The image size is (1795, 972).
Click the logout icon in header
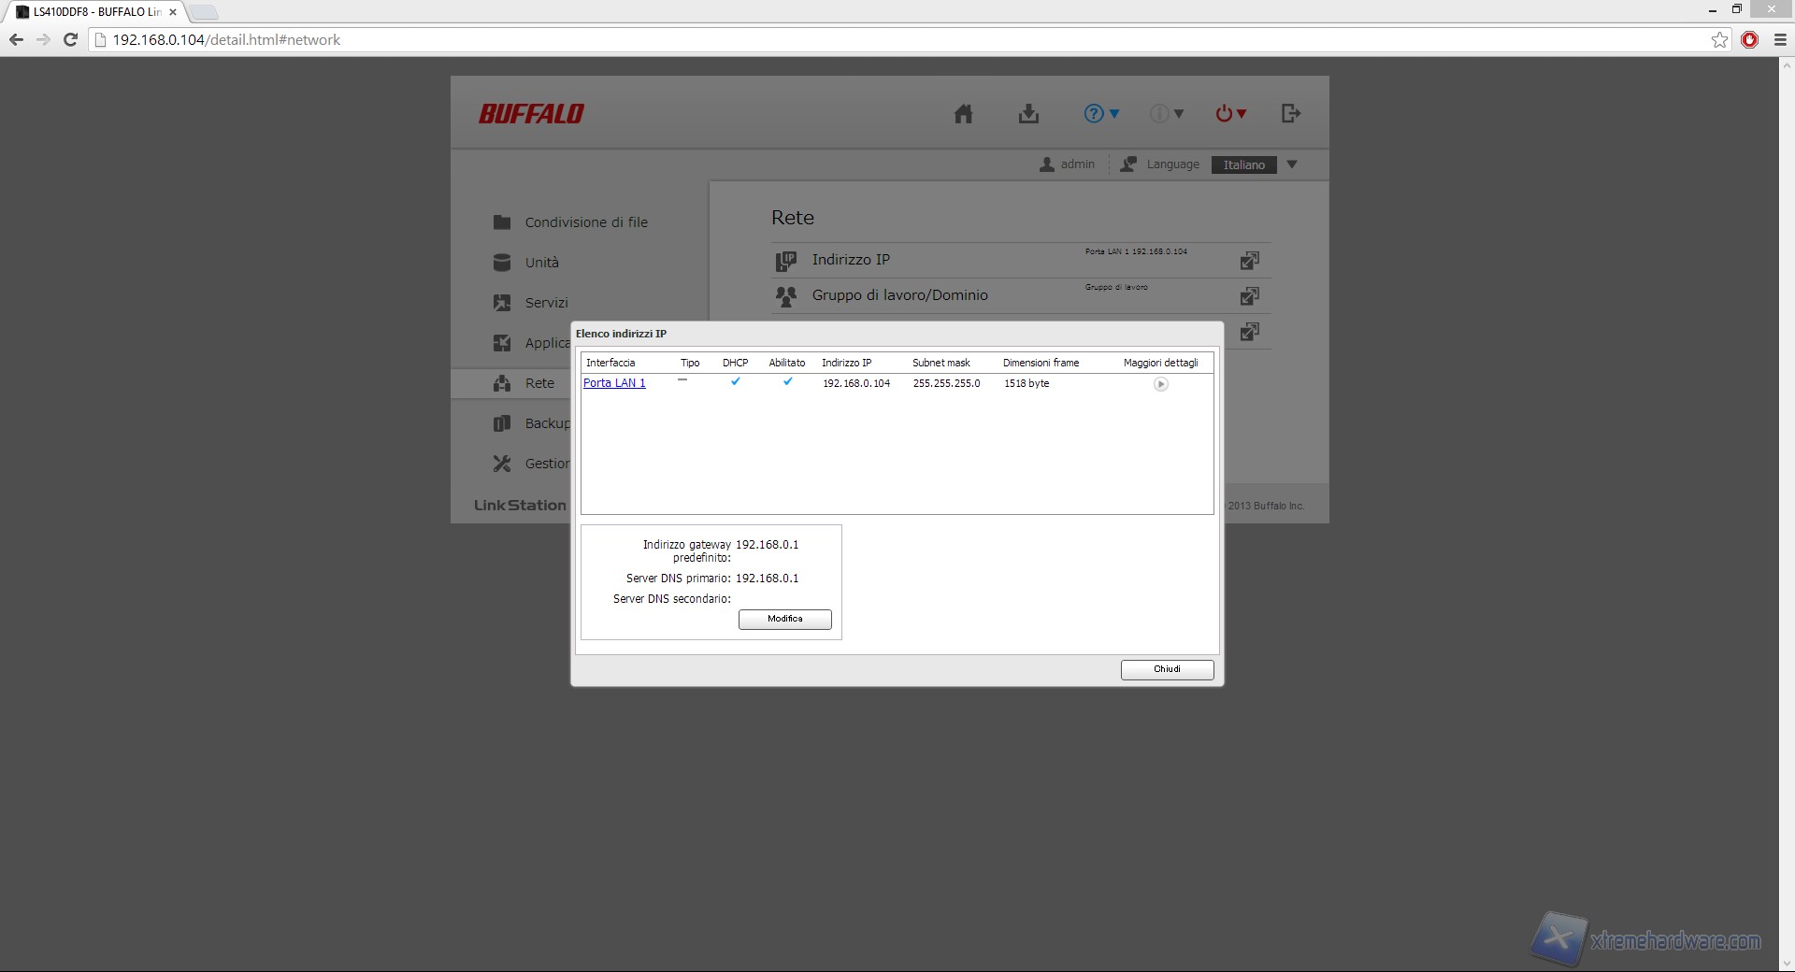click(1291, 114)
